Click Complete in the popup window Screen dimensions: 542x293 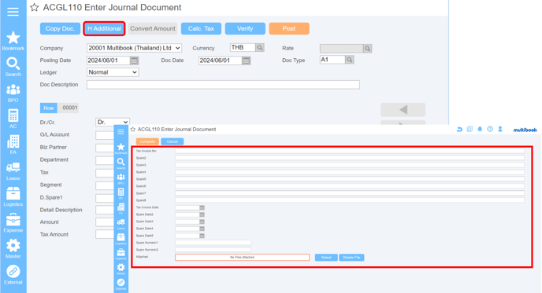click(x=147, y=141)
